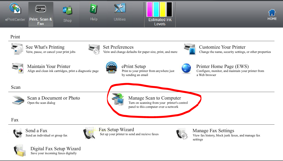Image resolution: width=283 pixels, height=161 pixels.
Task: Open Customize Your Printer link
Action: click(222, 47)
